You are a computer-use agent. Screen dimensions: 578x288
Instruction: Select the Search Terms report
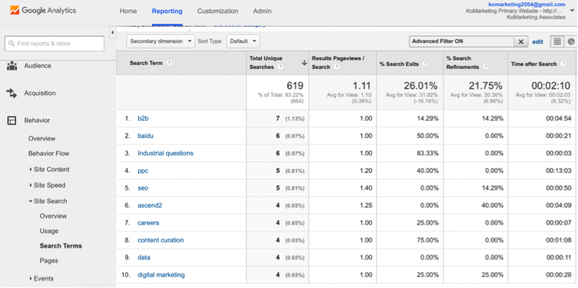pos(61,246)
